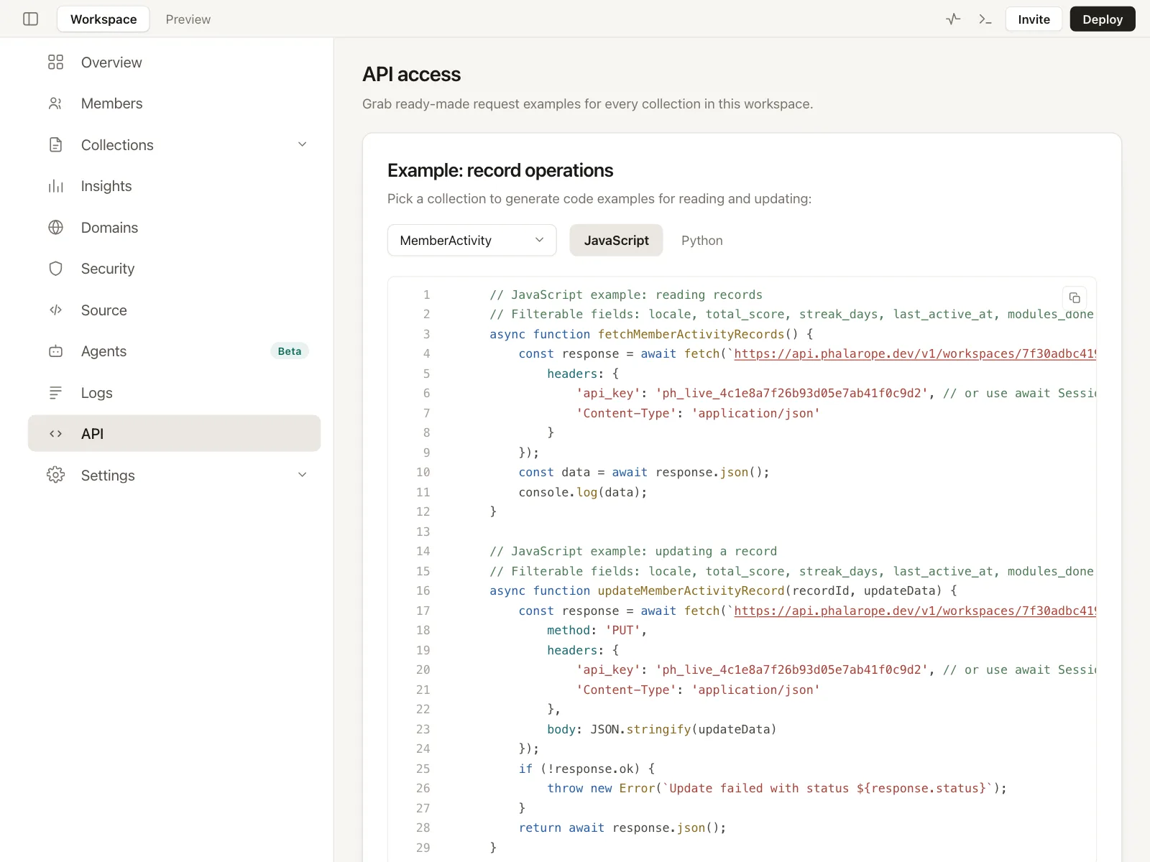Click the Beta badge next to Agents
Screen dimensions: 1150x862
coord(290,351)
